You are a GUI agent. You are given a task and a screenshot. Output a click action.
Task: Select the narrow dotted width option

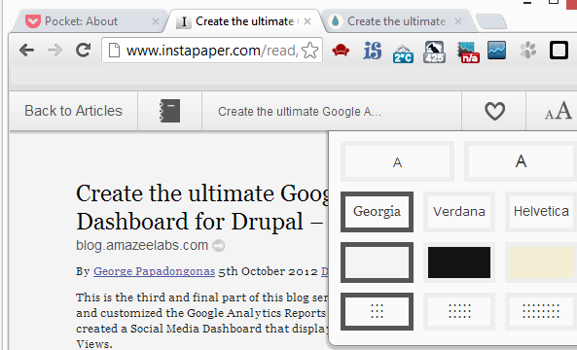pyautogui.click(x=377, y=311)
